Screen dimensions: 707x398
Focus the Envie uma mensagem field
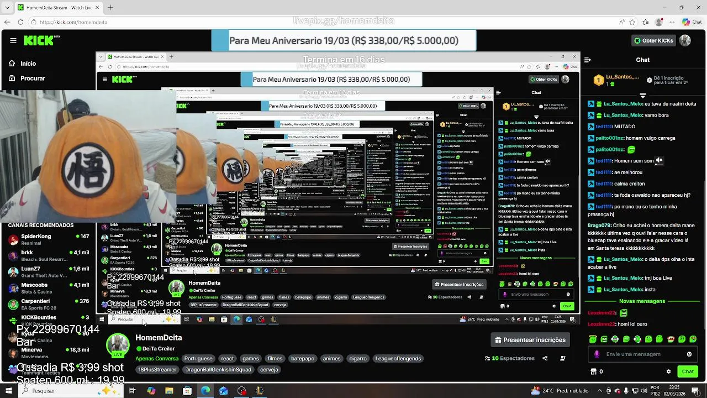point(643,354)
